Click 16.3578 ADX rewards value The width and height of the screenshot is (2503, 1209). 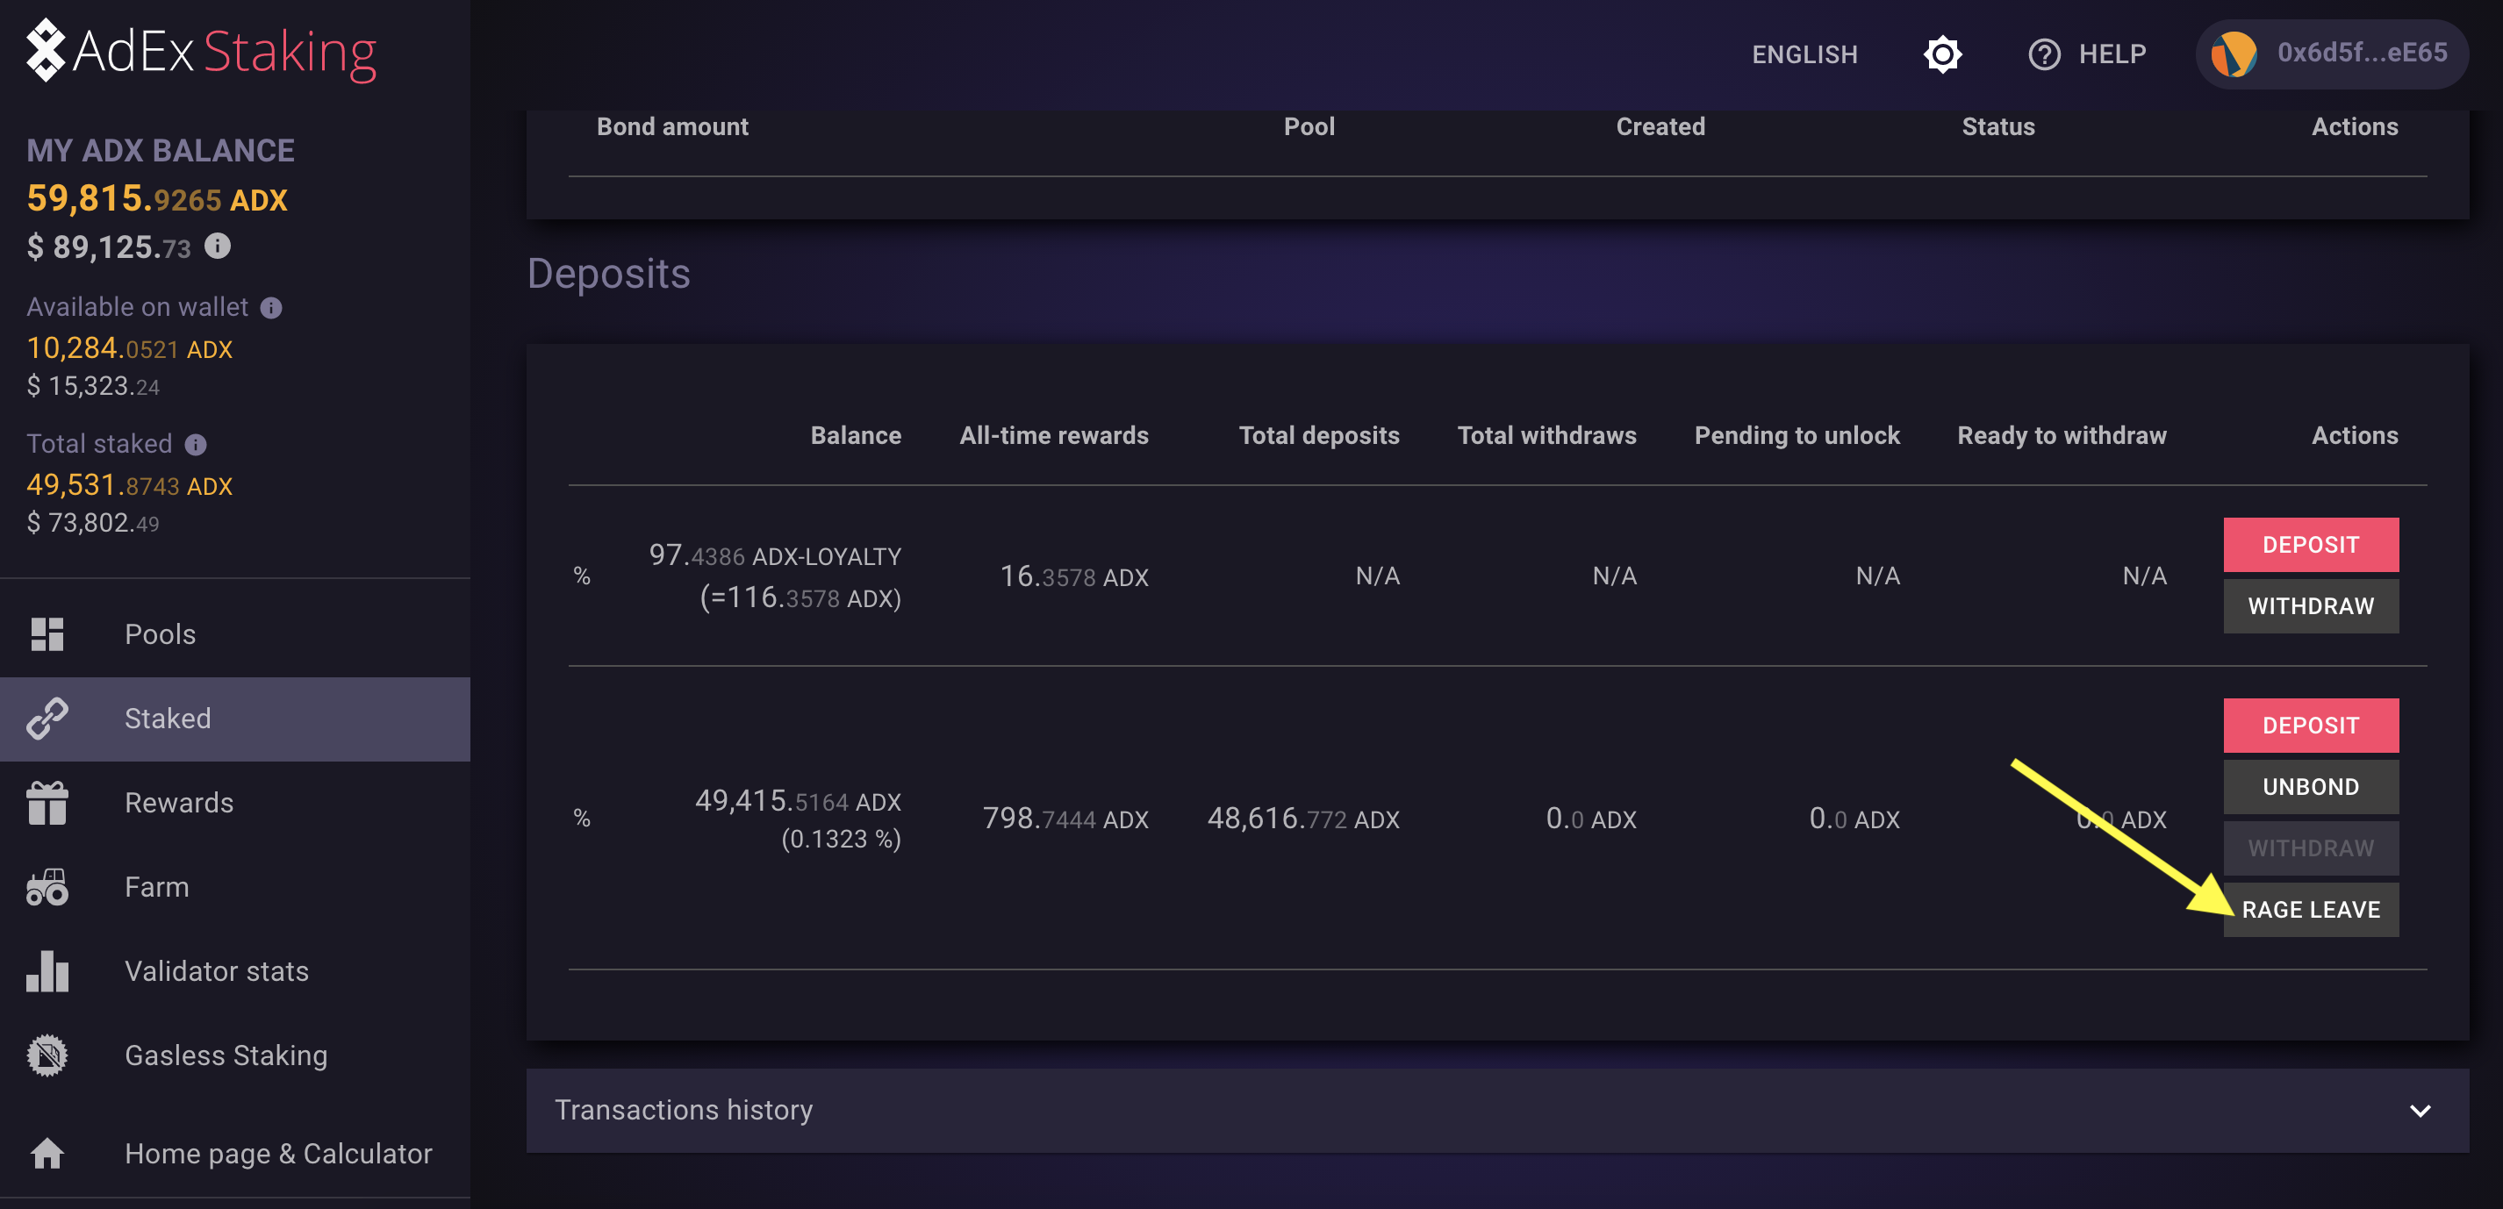(1073, 576)
